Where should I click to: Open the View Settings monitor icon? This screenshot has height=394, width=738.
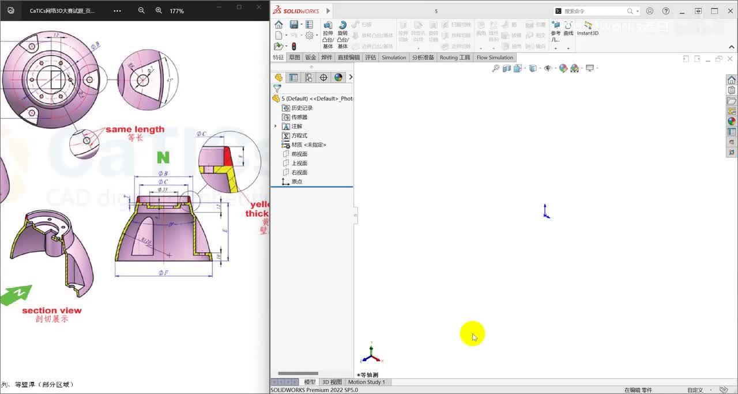[x=590, y=68]
